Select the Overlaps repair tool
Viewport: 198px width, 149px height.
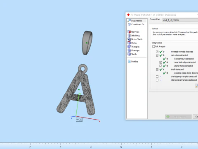click(x=134, y=50)
